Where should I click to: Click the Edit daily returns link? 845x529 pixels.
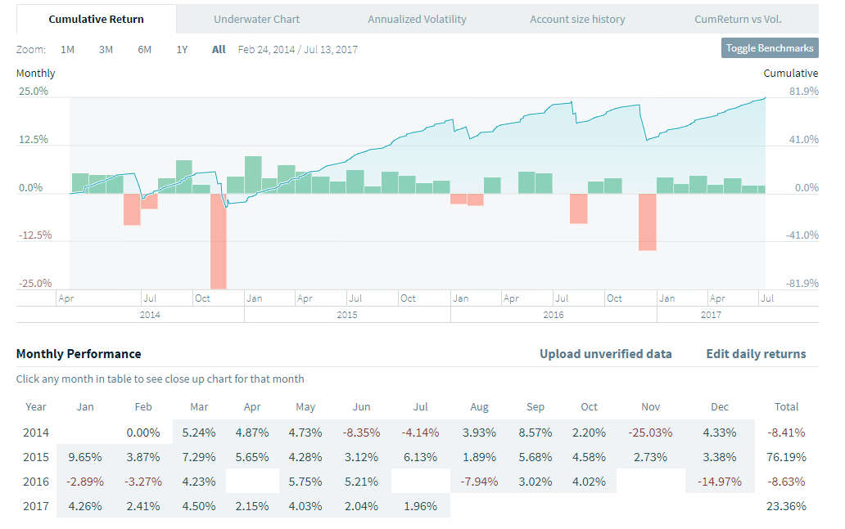click(x=756, y=354)
